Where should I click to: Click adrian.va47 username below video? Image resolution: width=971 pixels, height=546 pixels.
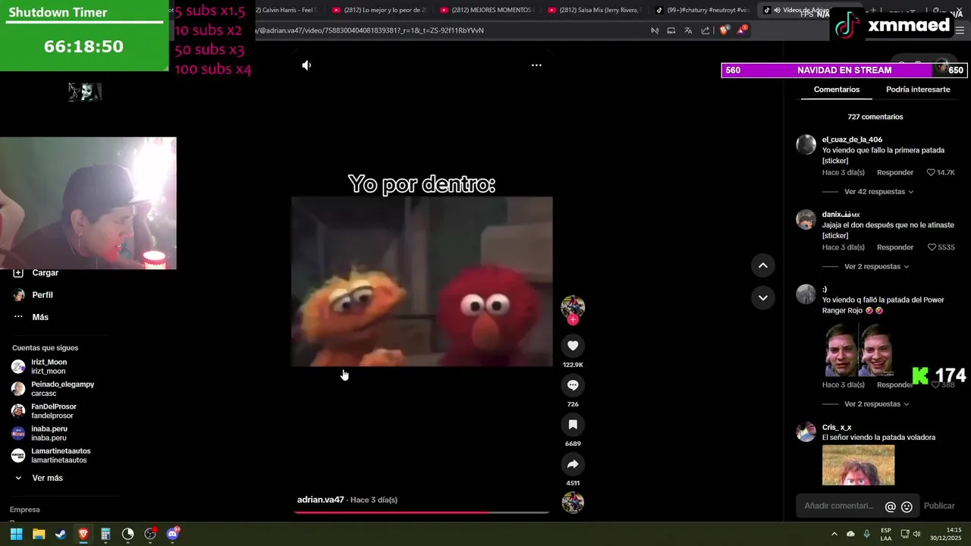click(320, 500)
